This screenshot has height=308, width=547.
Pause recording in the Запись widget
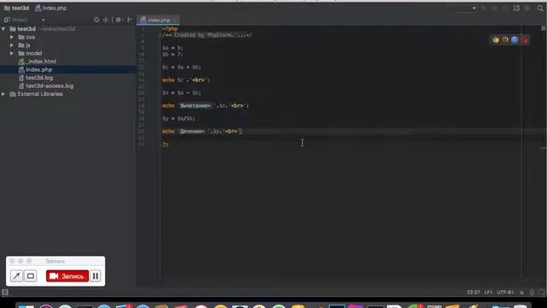(x=95, y=275)
